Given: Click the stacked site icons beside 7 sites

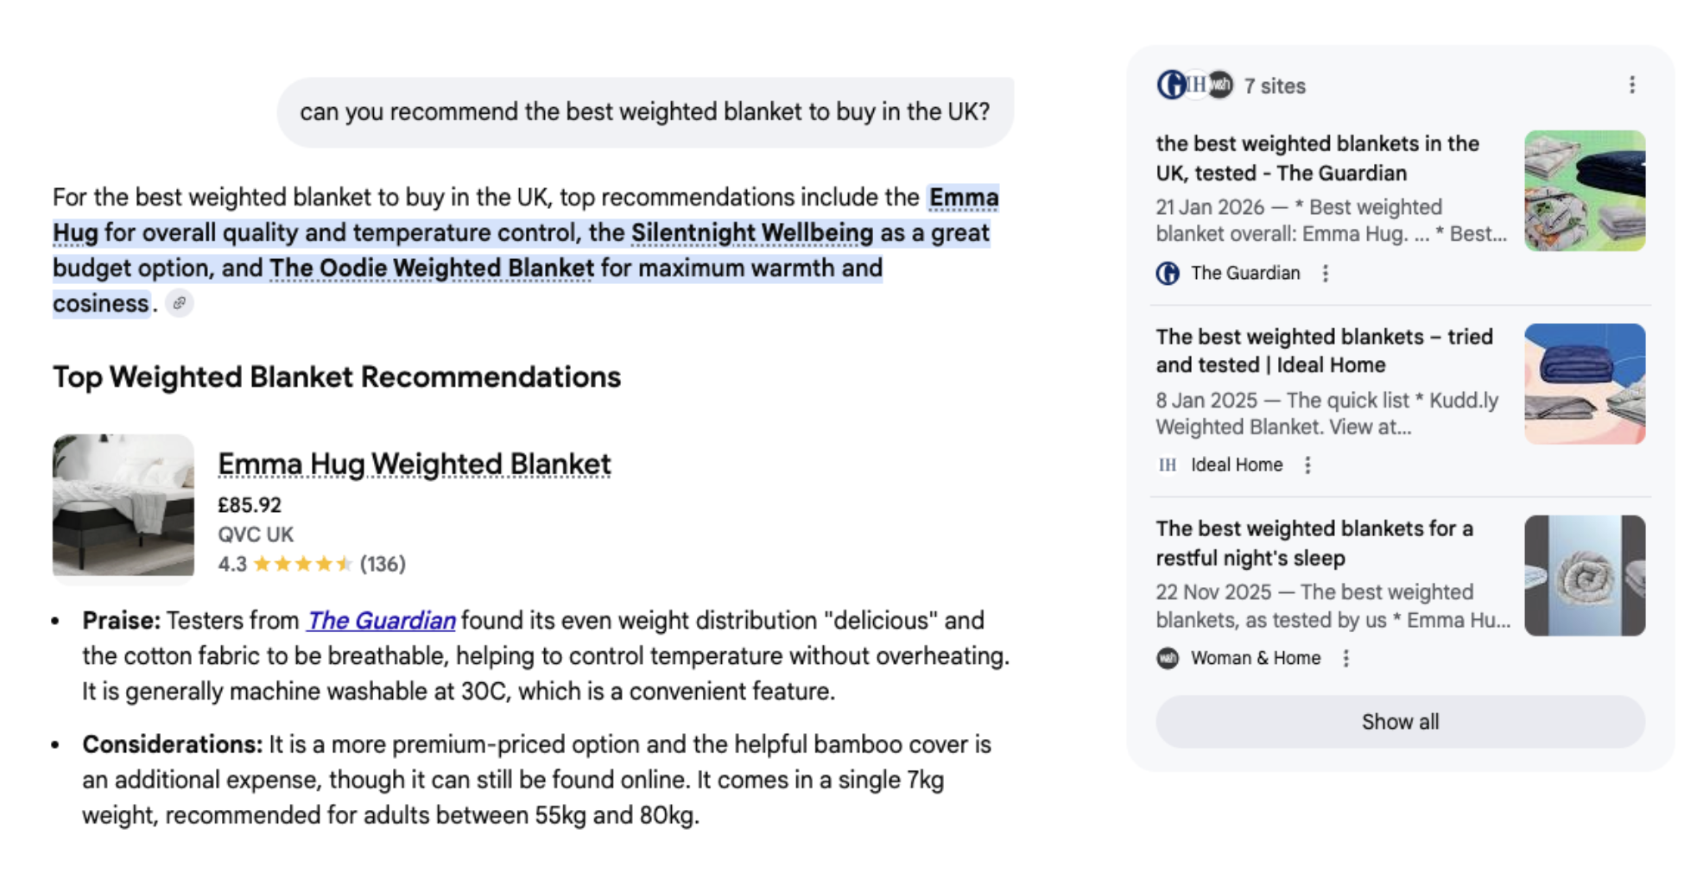Looking at the screenshot, I should tap(1194, 85).
